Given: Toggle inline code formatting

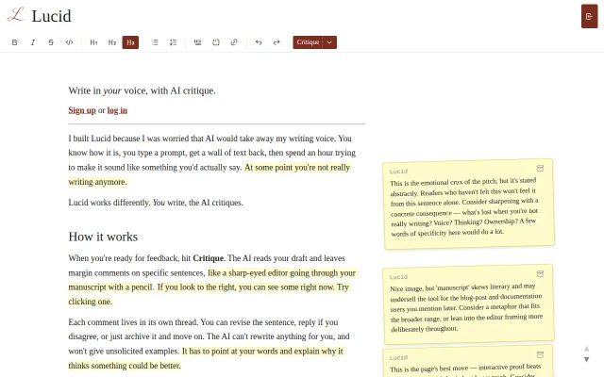Looking at the screenshot, I should point(69,42).
